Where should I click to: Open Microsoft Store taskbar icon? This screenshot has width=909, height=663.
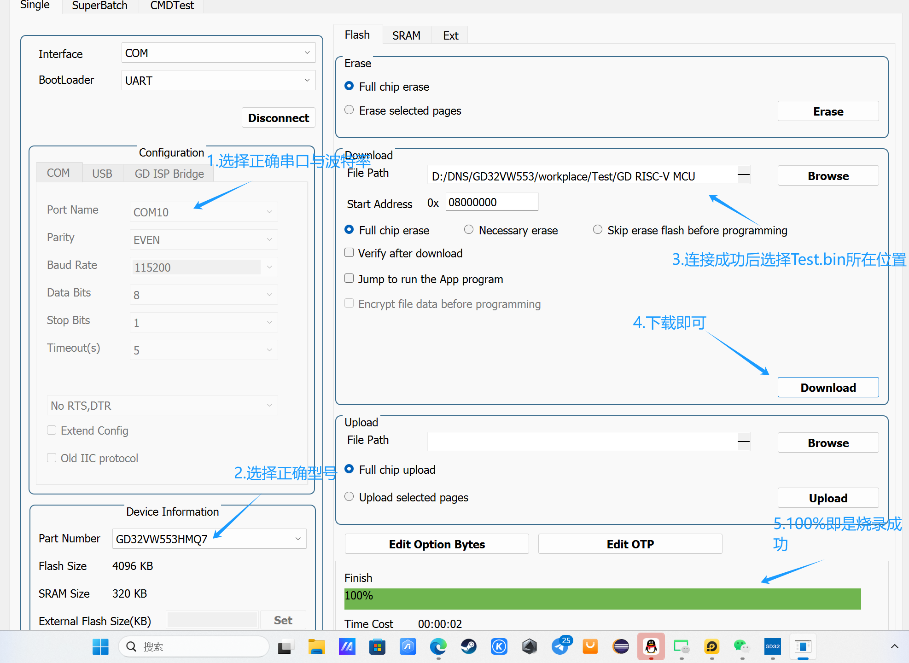coord(377,646)
